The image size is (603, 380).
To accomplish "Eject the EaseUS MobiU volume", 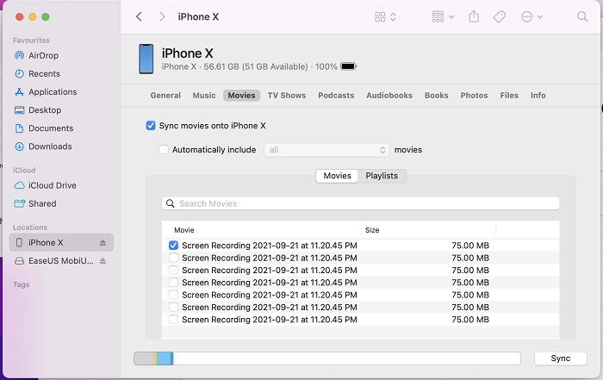I will pyautogui.click(x=103, y=260).
